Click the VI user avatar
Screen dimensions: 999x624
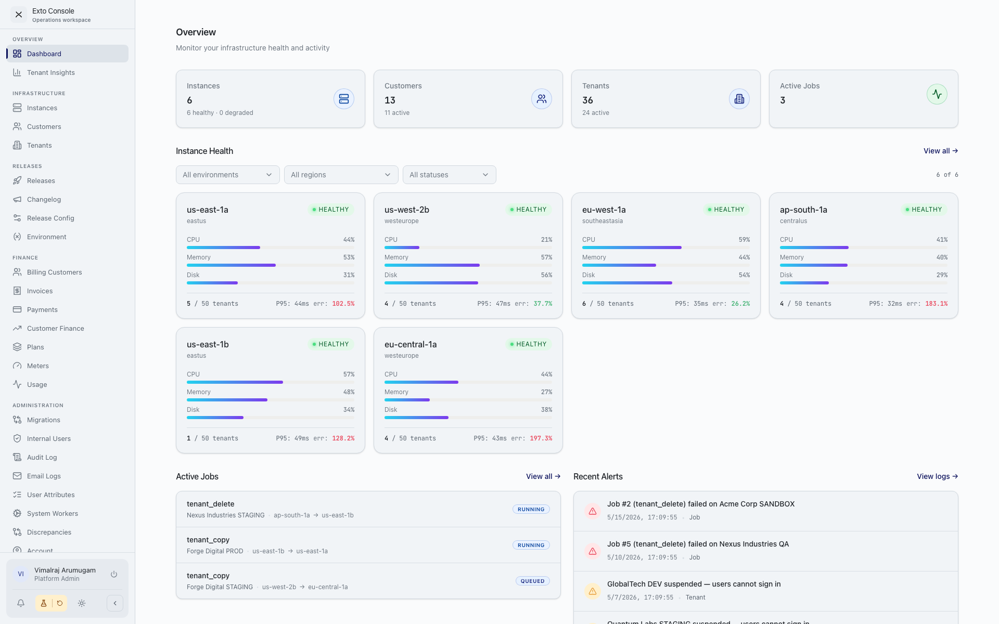click(21, 574)
